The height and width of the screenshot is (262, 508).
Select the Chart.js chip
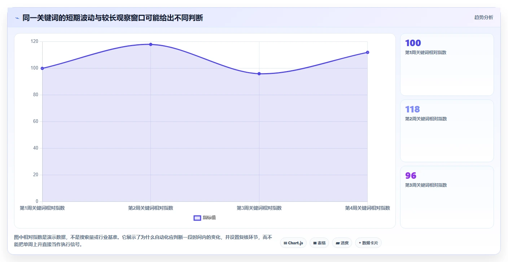point(293,243)
